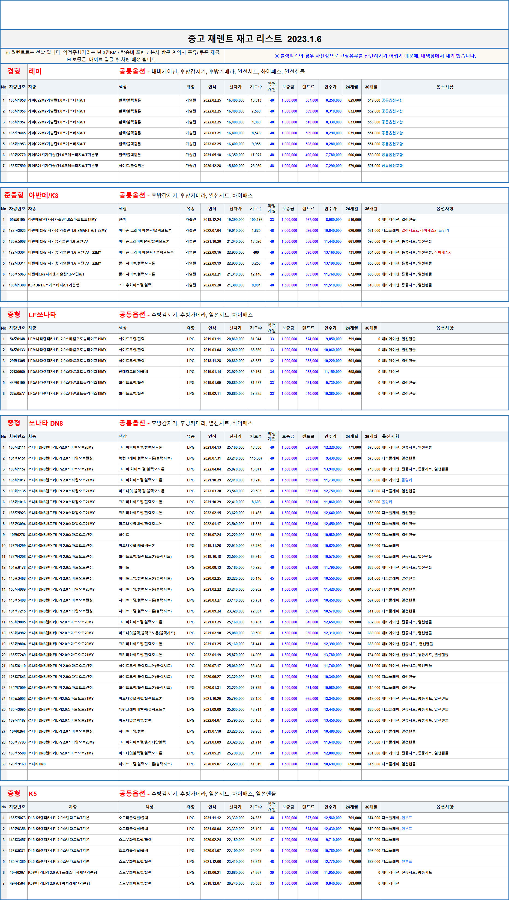Select plate number 165호5073

17,818
